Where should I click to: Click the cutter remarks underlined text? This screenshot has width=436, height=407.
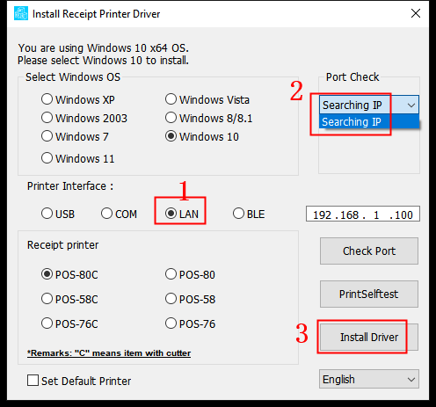point(109,353)
